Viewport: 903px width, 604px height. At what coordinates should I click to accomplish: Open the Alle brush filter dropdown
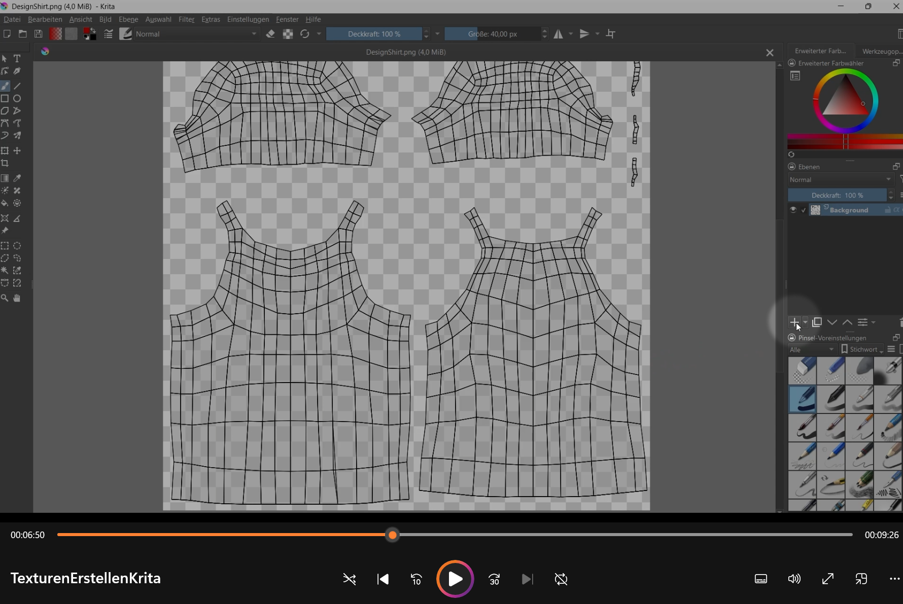pyautogui.click(x=811, y=350)
